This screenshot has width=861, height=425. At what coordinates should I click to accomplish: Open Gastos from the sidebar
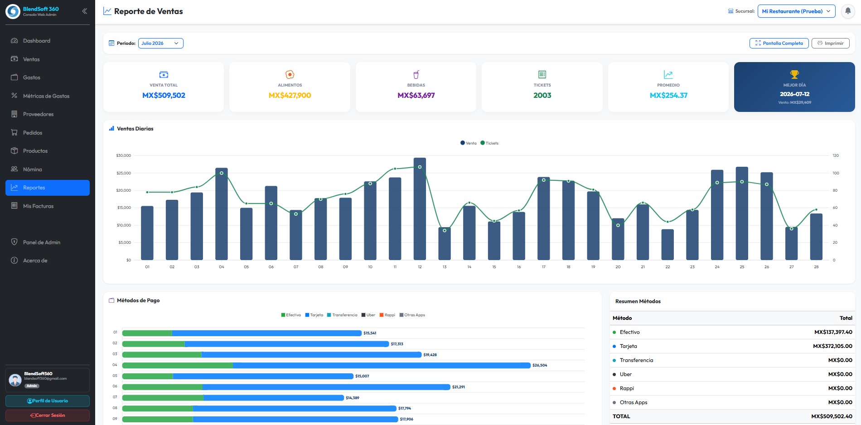point(48,77)
